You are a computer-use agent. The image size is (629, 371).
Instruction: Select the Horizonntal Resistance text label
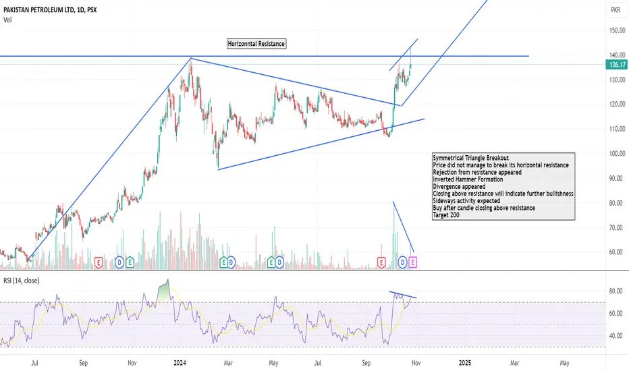coord(256,44)
